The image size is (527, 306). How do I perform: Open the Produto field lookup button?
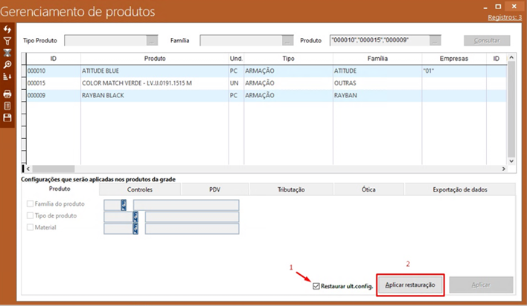tap(435, 40)
